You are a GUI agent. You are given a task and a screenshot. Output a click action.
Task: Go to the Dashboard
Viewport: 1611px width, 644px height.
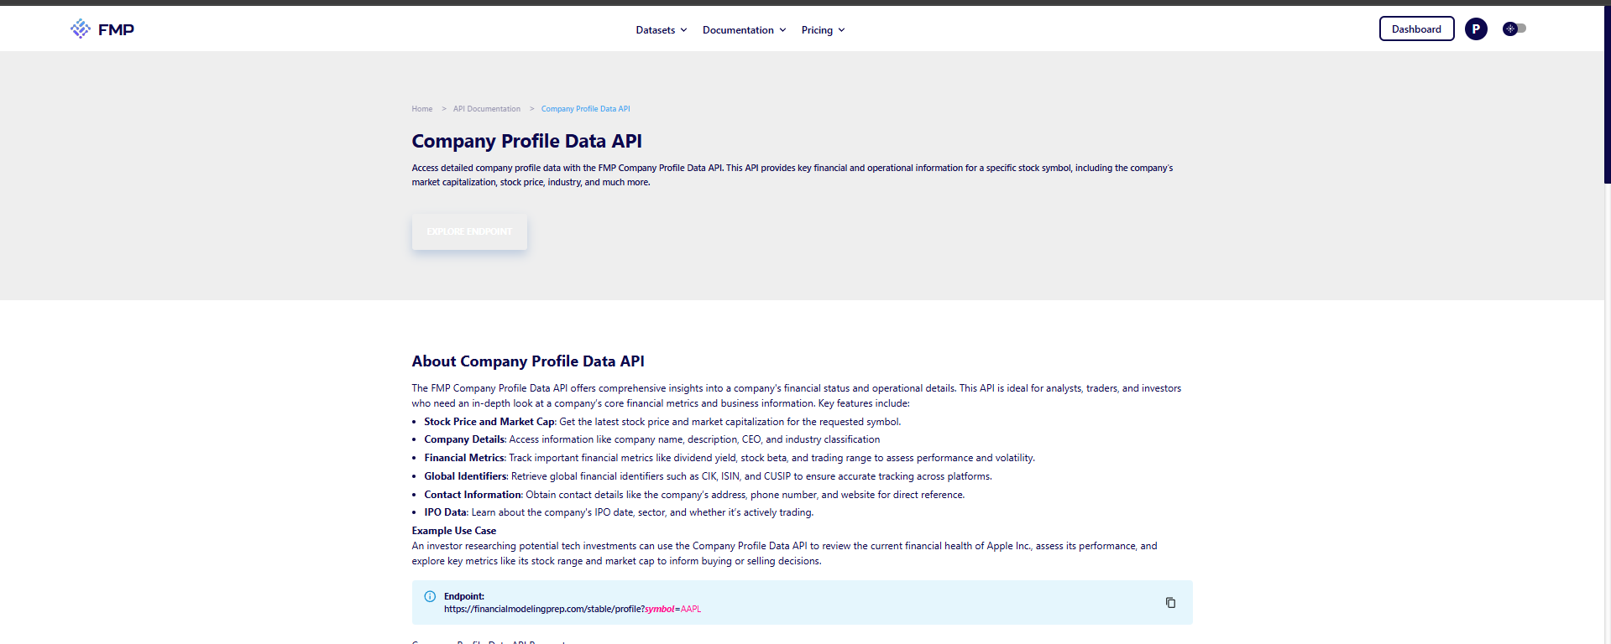point(1416,29)
